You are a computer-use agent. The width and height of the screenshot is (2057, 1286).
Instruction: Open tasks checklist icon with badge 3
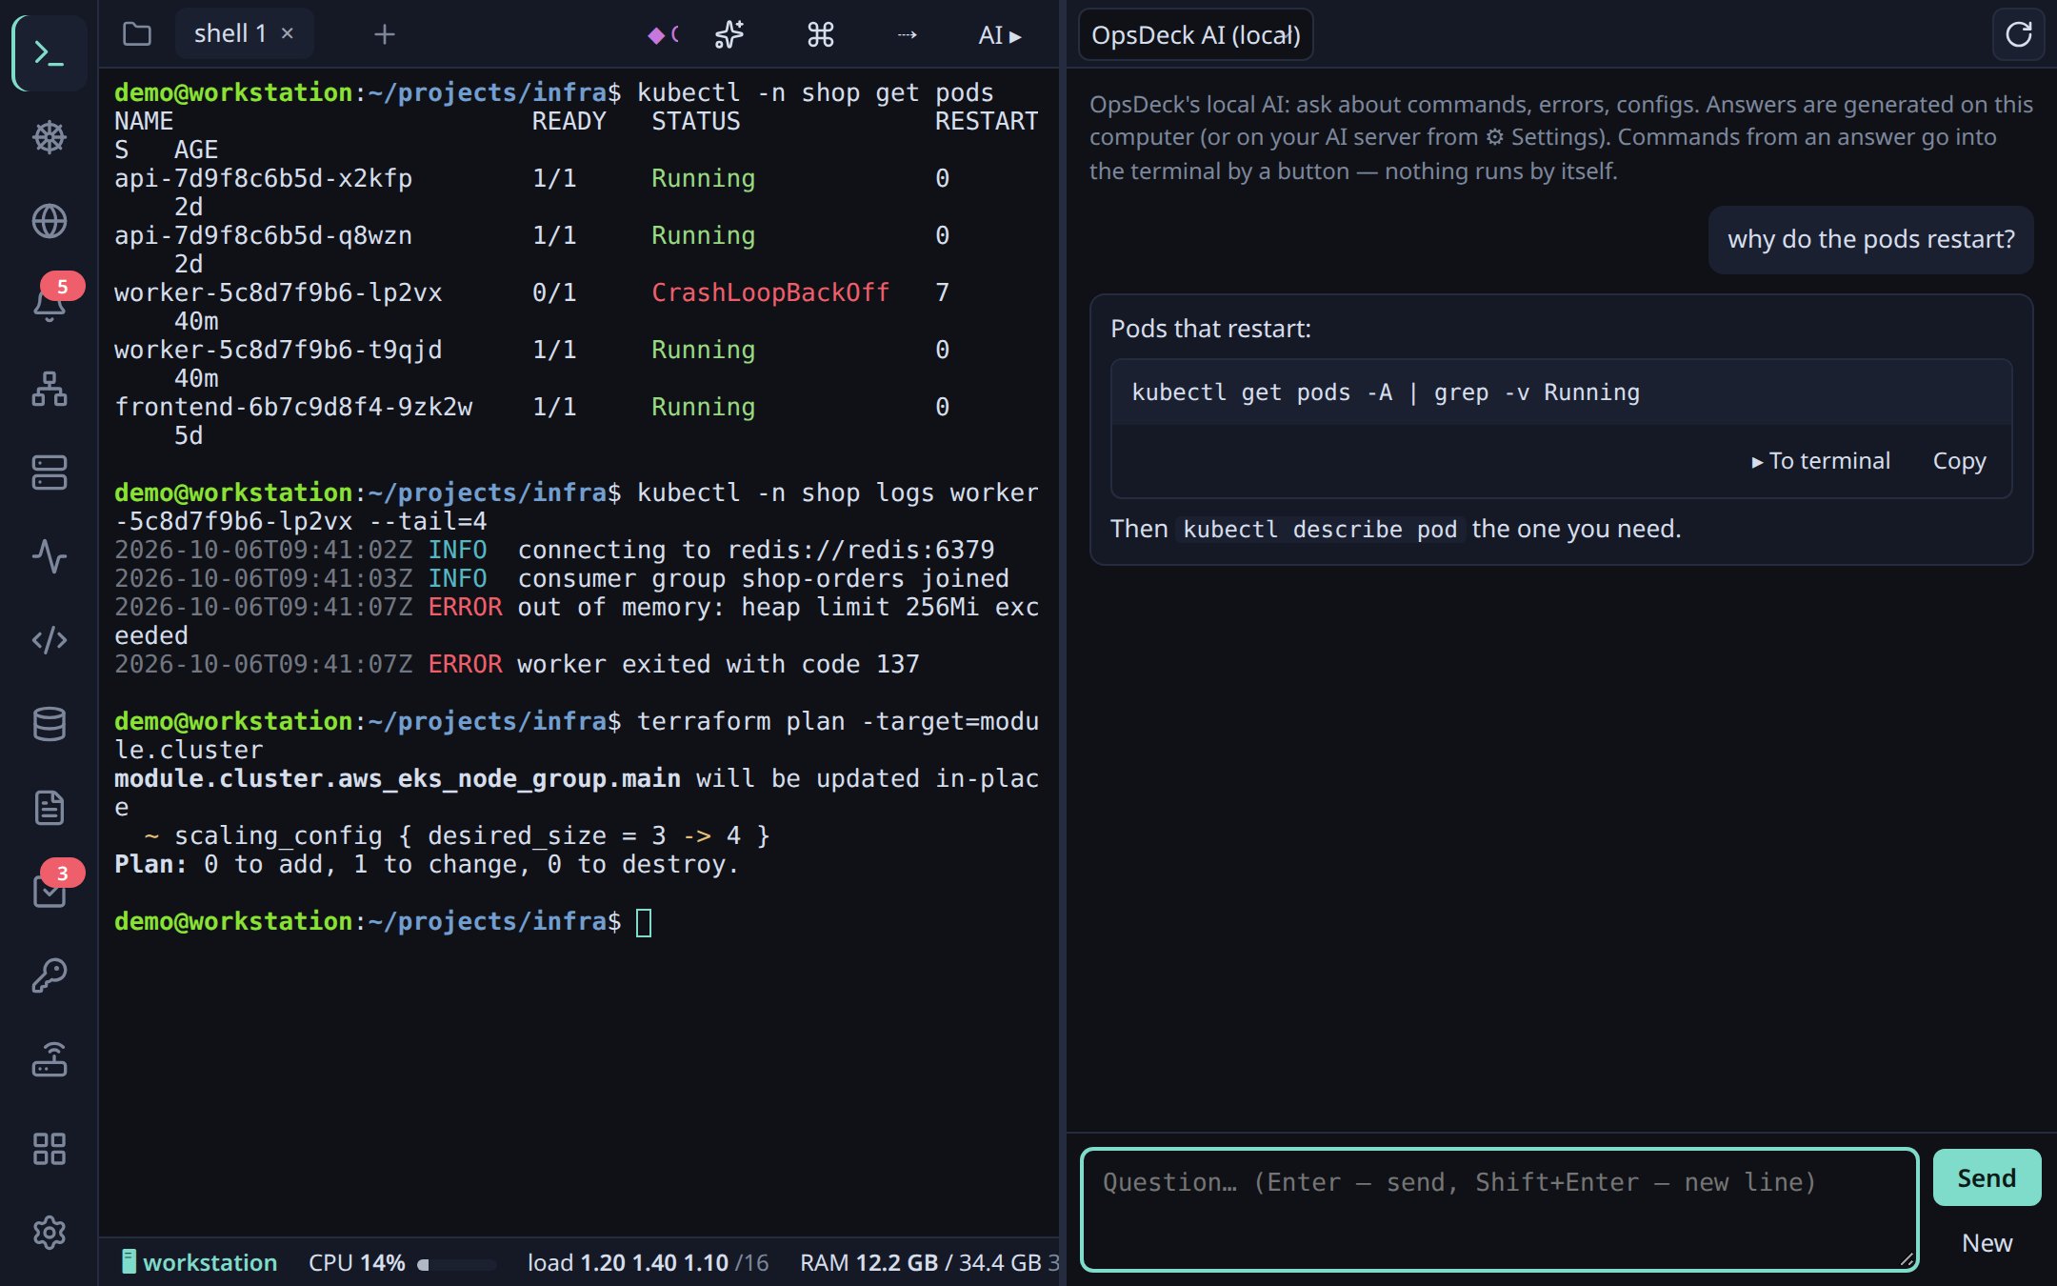[50, 891]
